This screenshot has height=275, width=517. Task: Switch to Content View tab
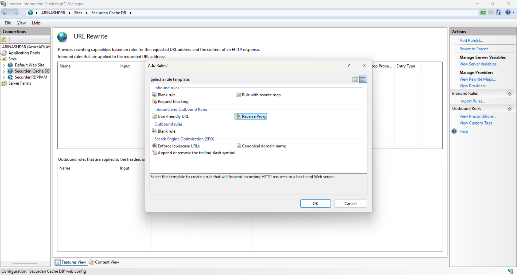104,262
